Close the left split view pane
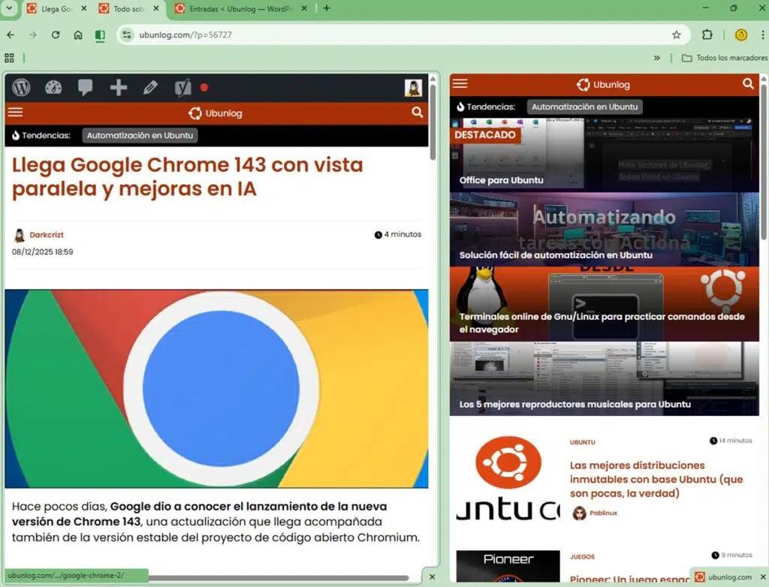 (x=432, y=577)
